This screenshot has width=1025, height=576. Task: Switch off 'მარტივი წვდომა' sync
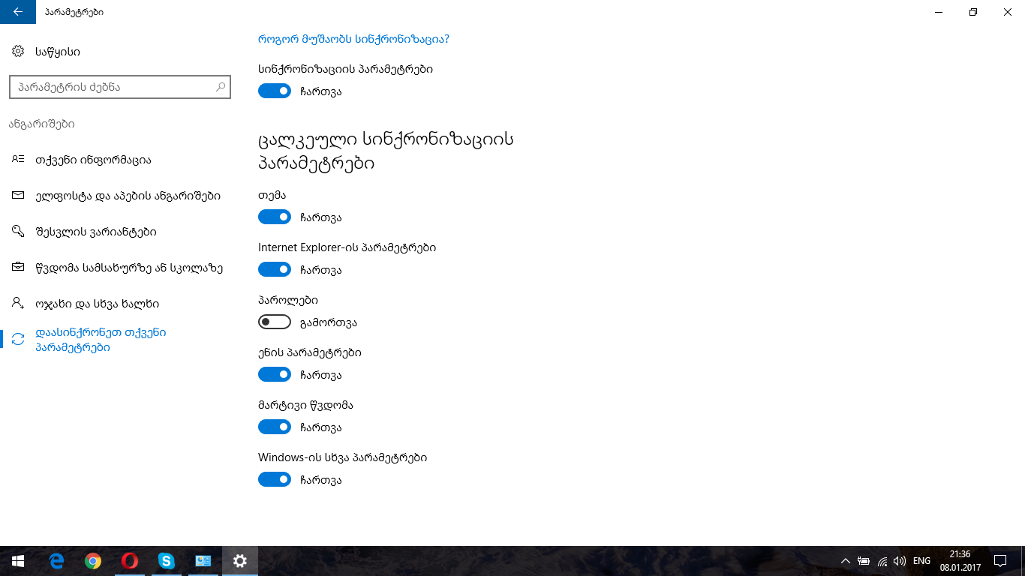[x=275, y=427]
